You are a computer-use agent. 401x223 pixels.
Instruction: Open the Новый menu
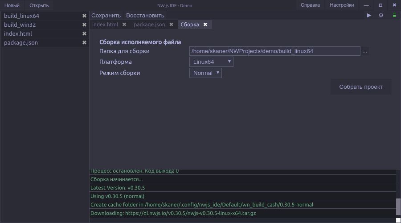point(12,5)
